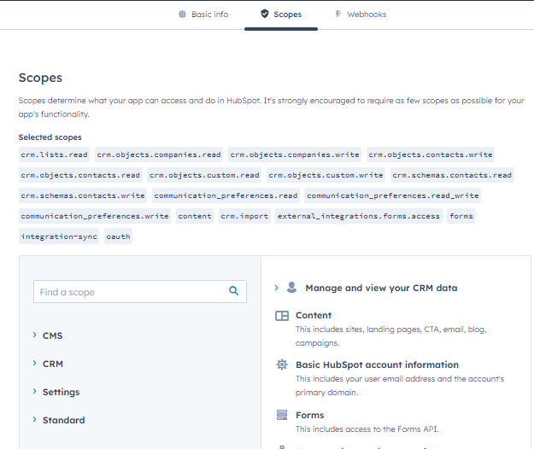Select the crm.lists.read scope tag
Viewport: 534px width, 449px height.
click(54, 155)
